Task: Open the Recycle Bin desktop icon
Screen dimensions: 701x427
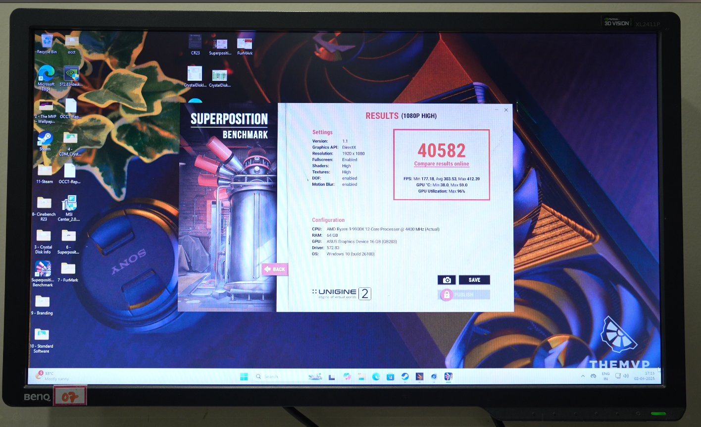Action: tap(47, 44)
